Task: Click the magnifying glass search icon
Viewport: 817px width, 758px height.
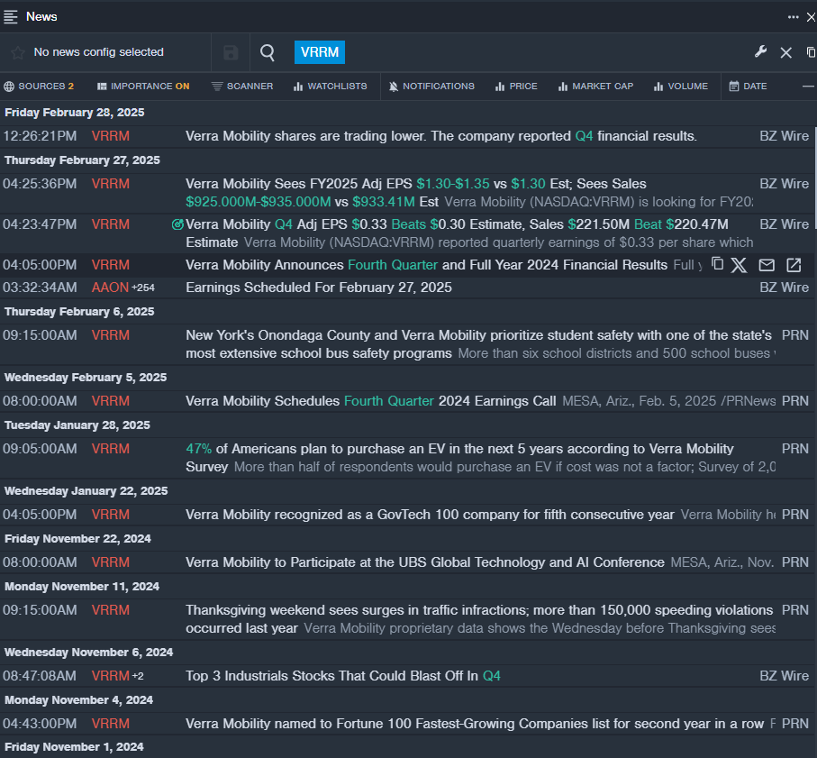Action: click(x=268, y=52)
